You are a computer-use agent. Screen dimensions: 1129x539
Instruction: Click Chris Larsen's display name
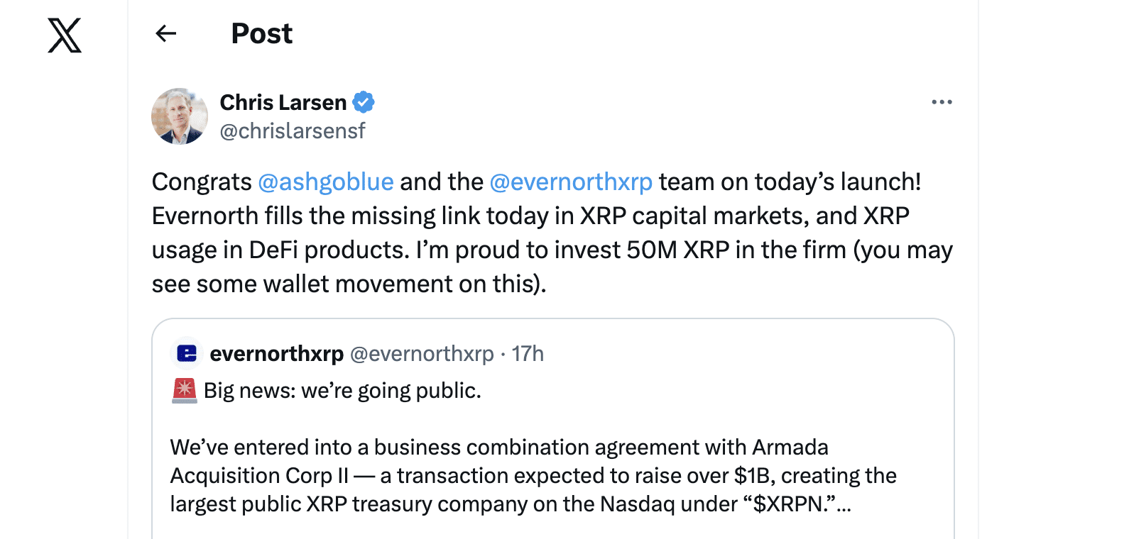[x=282, y=101]
